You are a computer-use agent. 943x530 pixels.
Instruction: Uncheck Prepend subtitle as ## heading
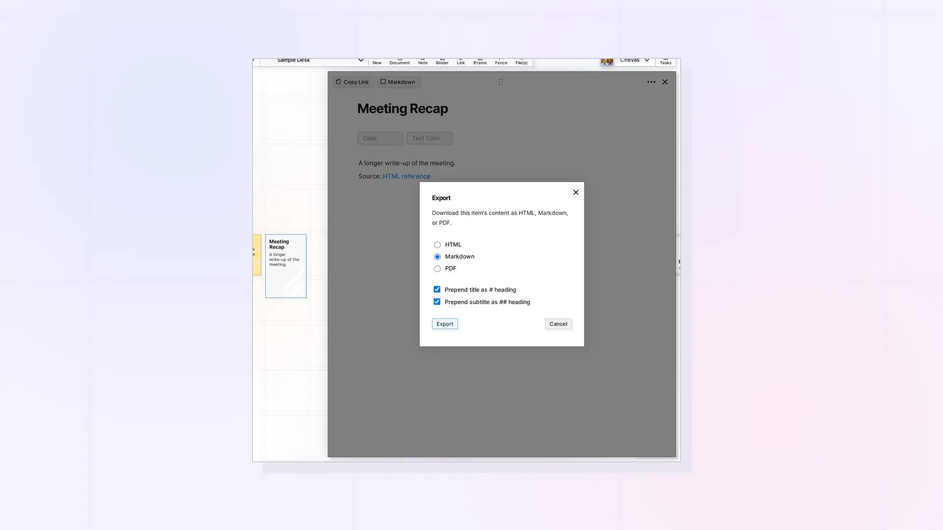click(437, 302)
